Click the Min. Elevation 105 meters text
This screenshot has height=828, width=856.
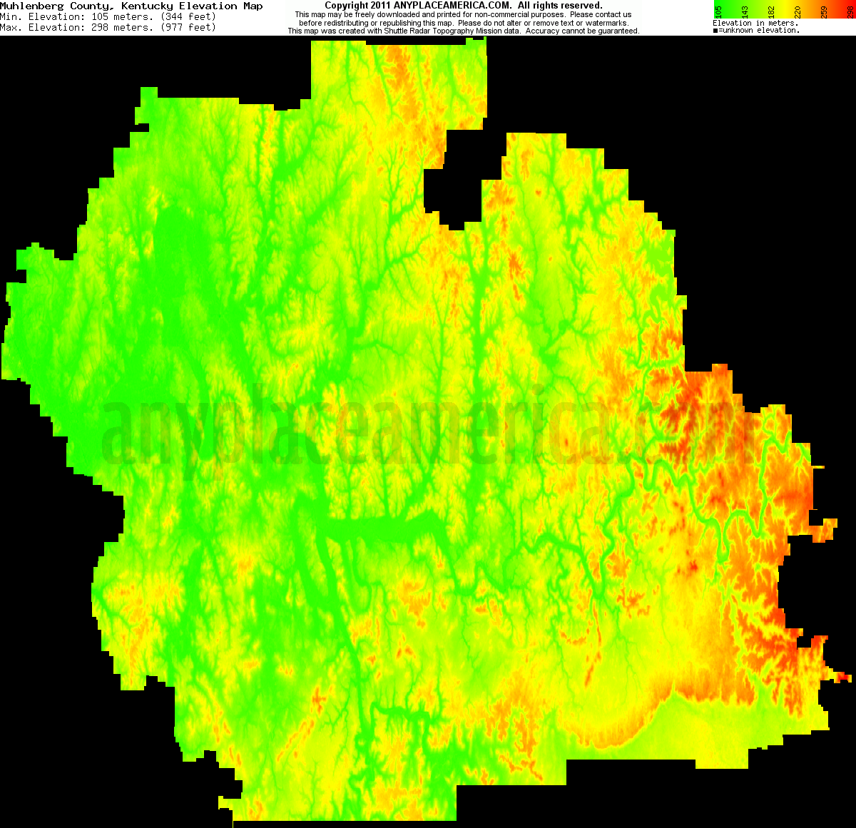point(78,16)
